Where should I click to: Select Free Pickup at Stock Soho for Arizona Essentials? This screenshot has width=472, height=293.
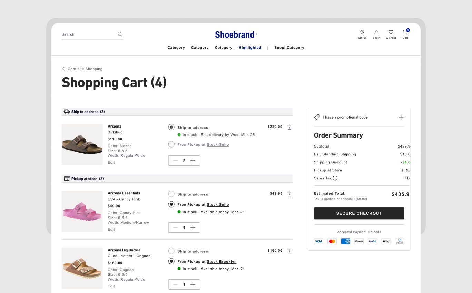(x=171, y=204)
